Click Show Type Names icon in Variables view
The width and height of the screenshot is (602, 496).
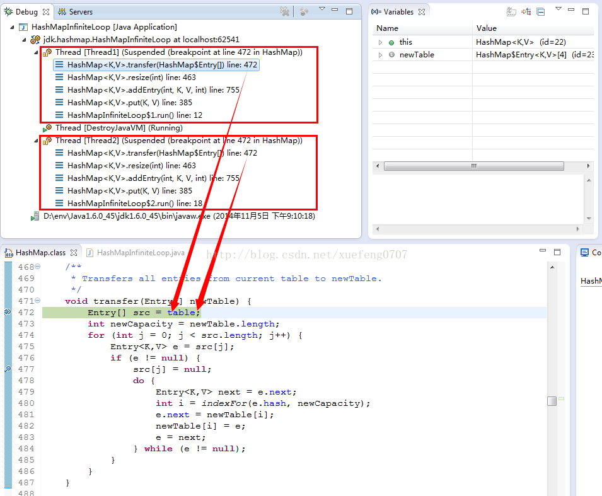[511, 11]
